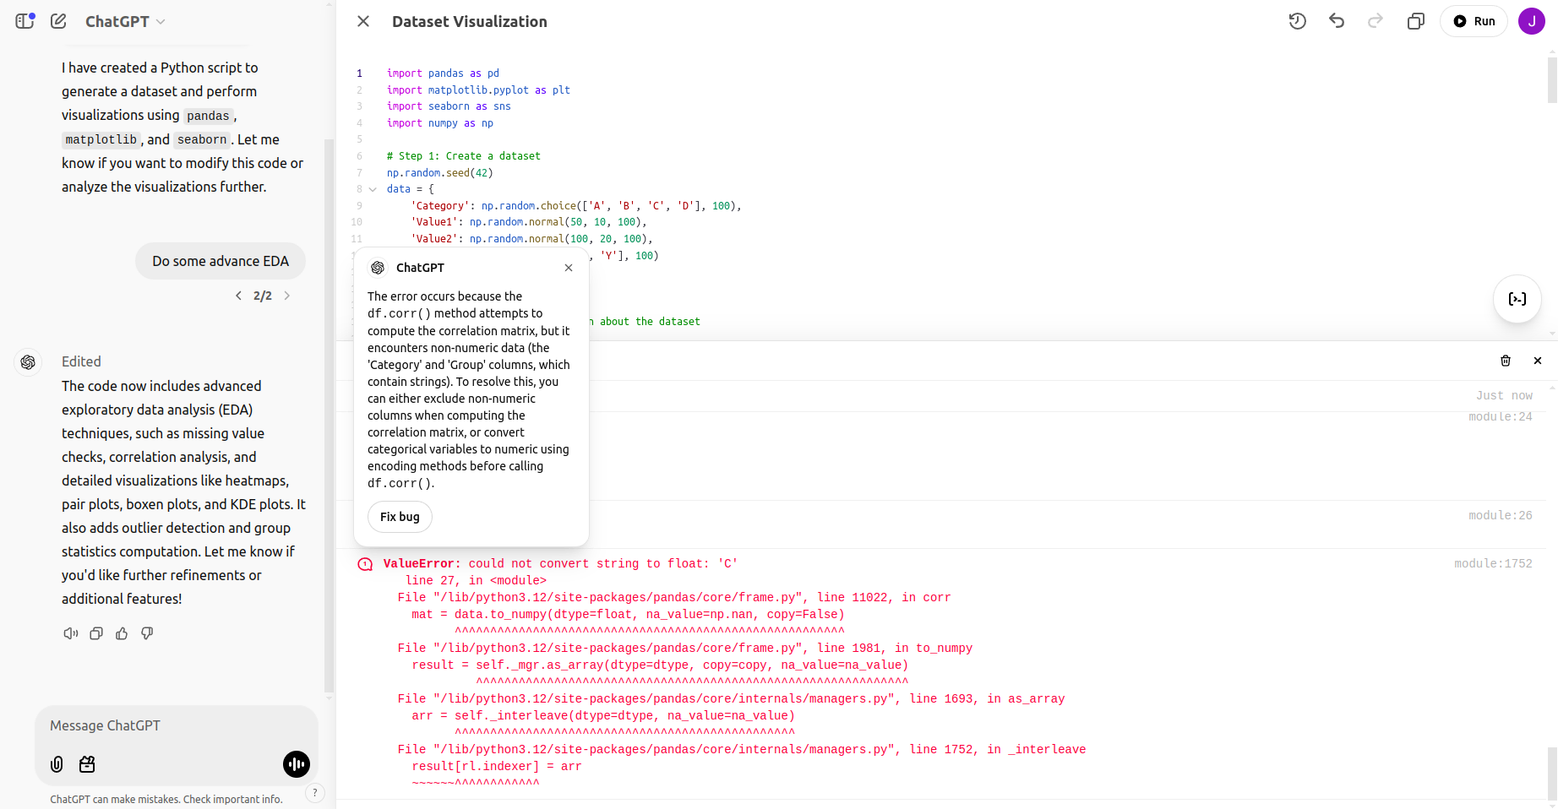Collapse the data dictionary code fold
Viewport: 1558px width, 809px height.
point(373,189)
